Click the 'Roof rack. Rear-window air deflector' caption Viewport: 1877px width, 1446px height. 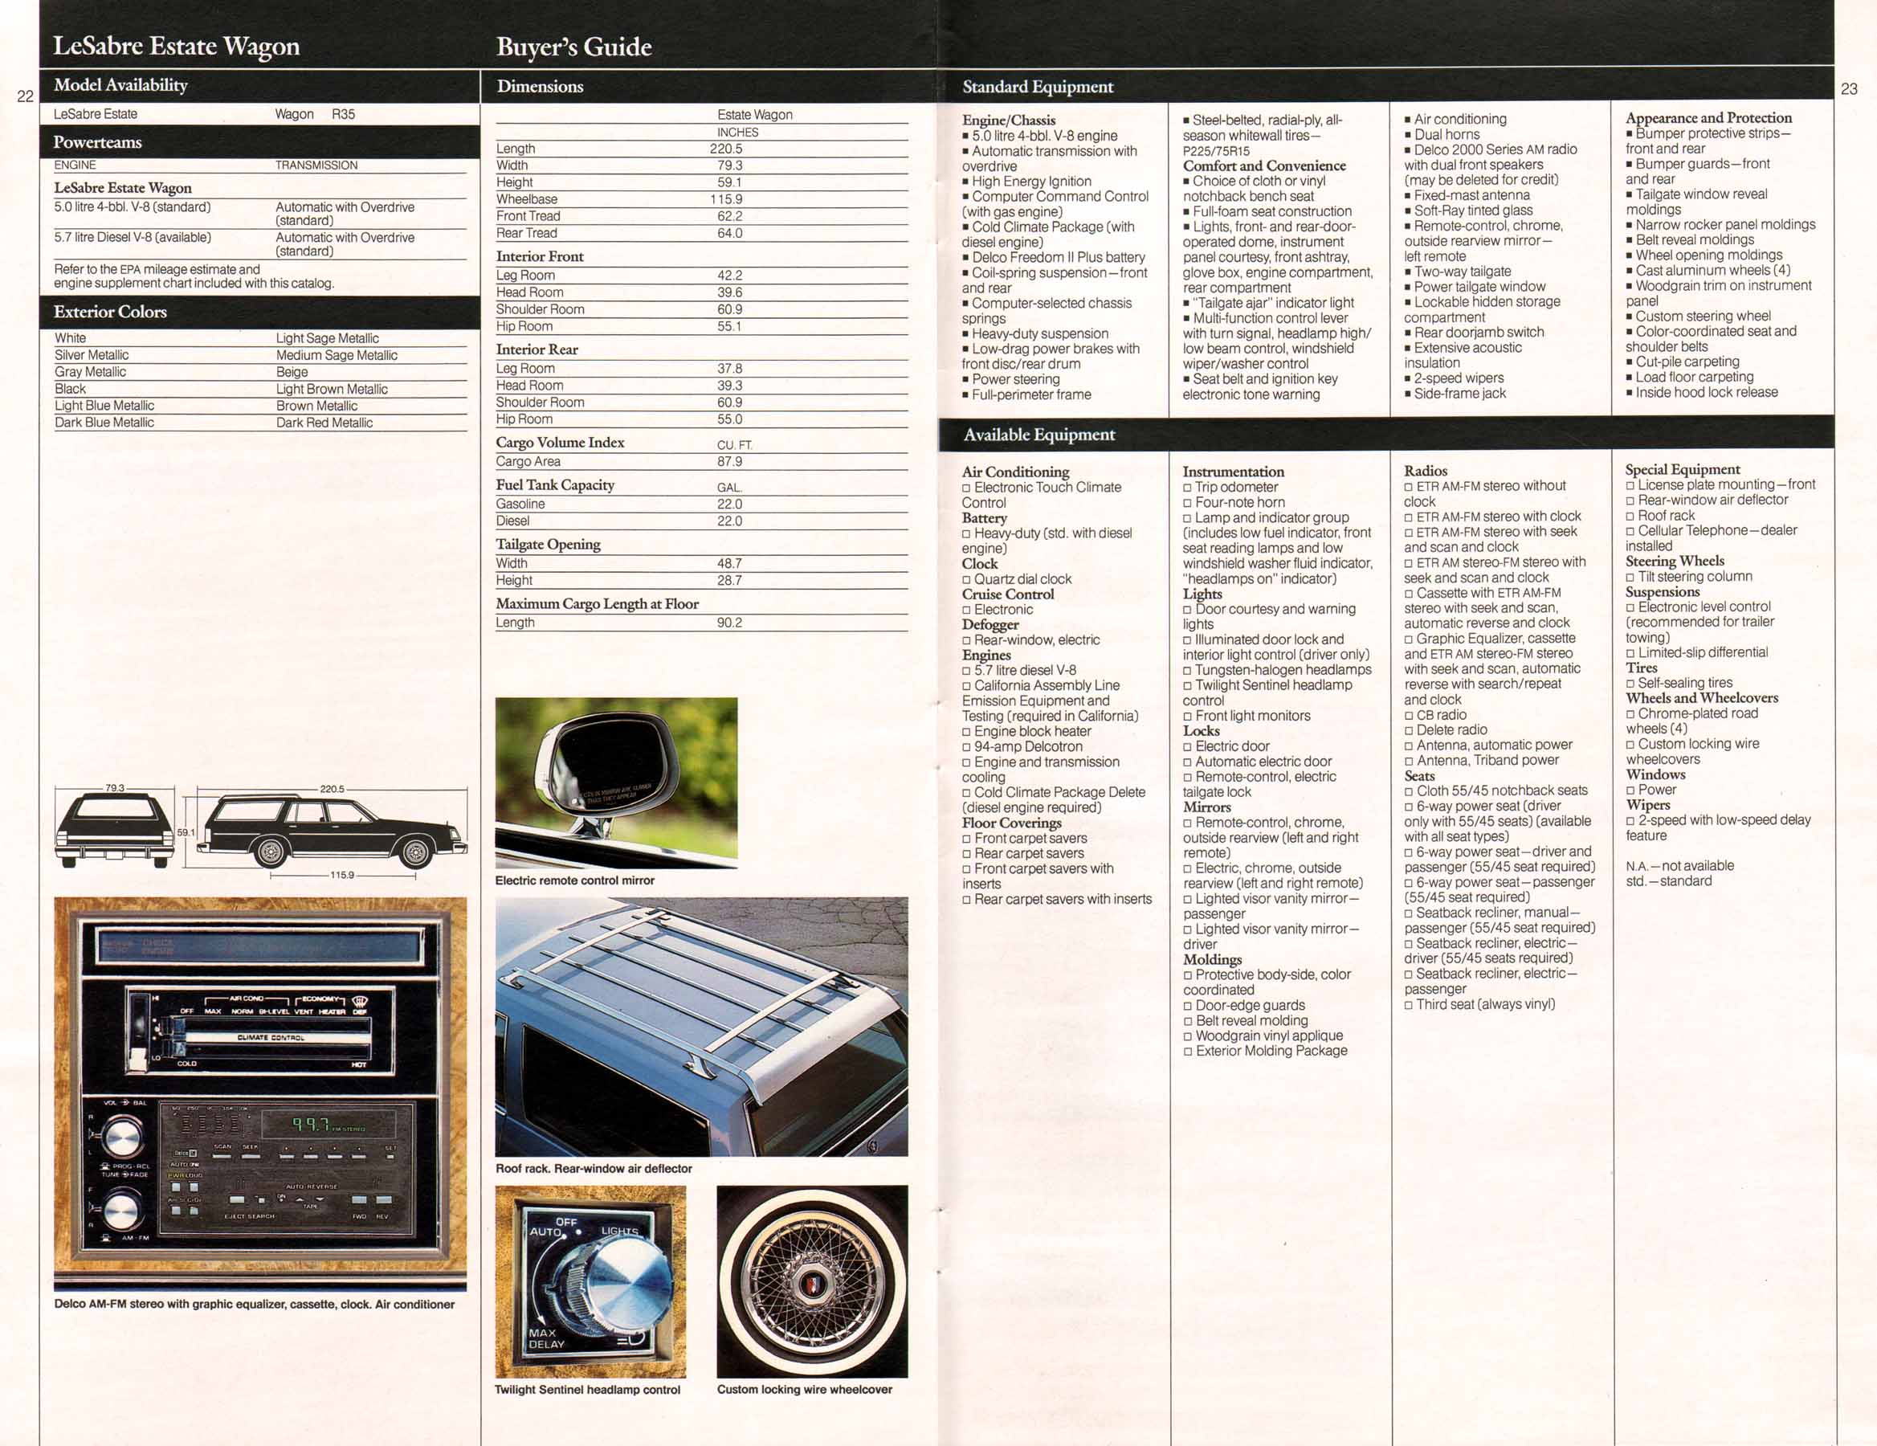594,1168
